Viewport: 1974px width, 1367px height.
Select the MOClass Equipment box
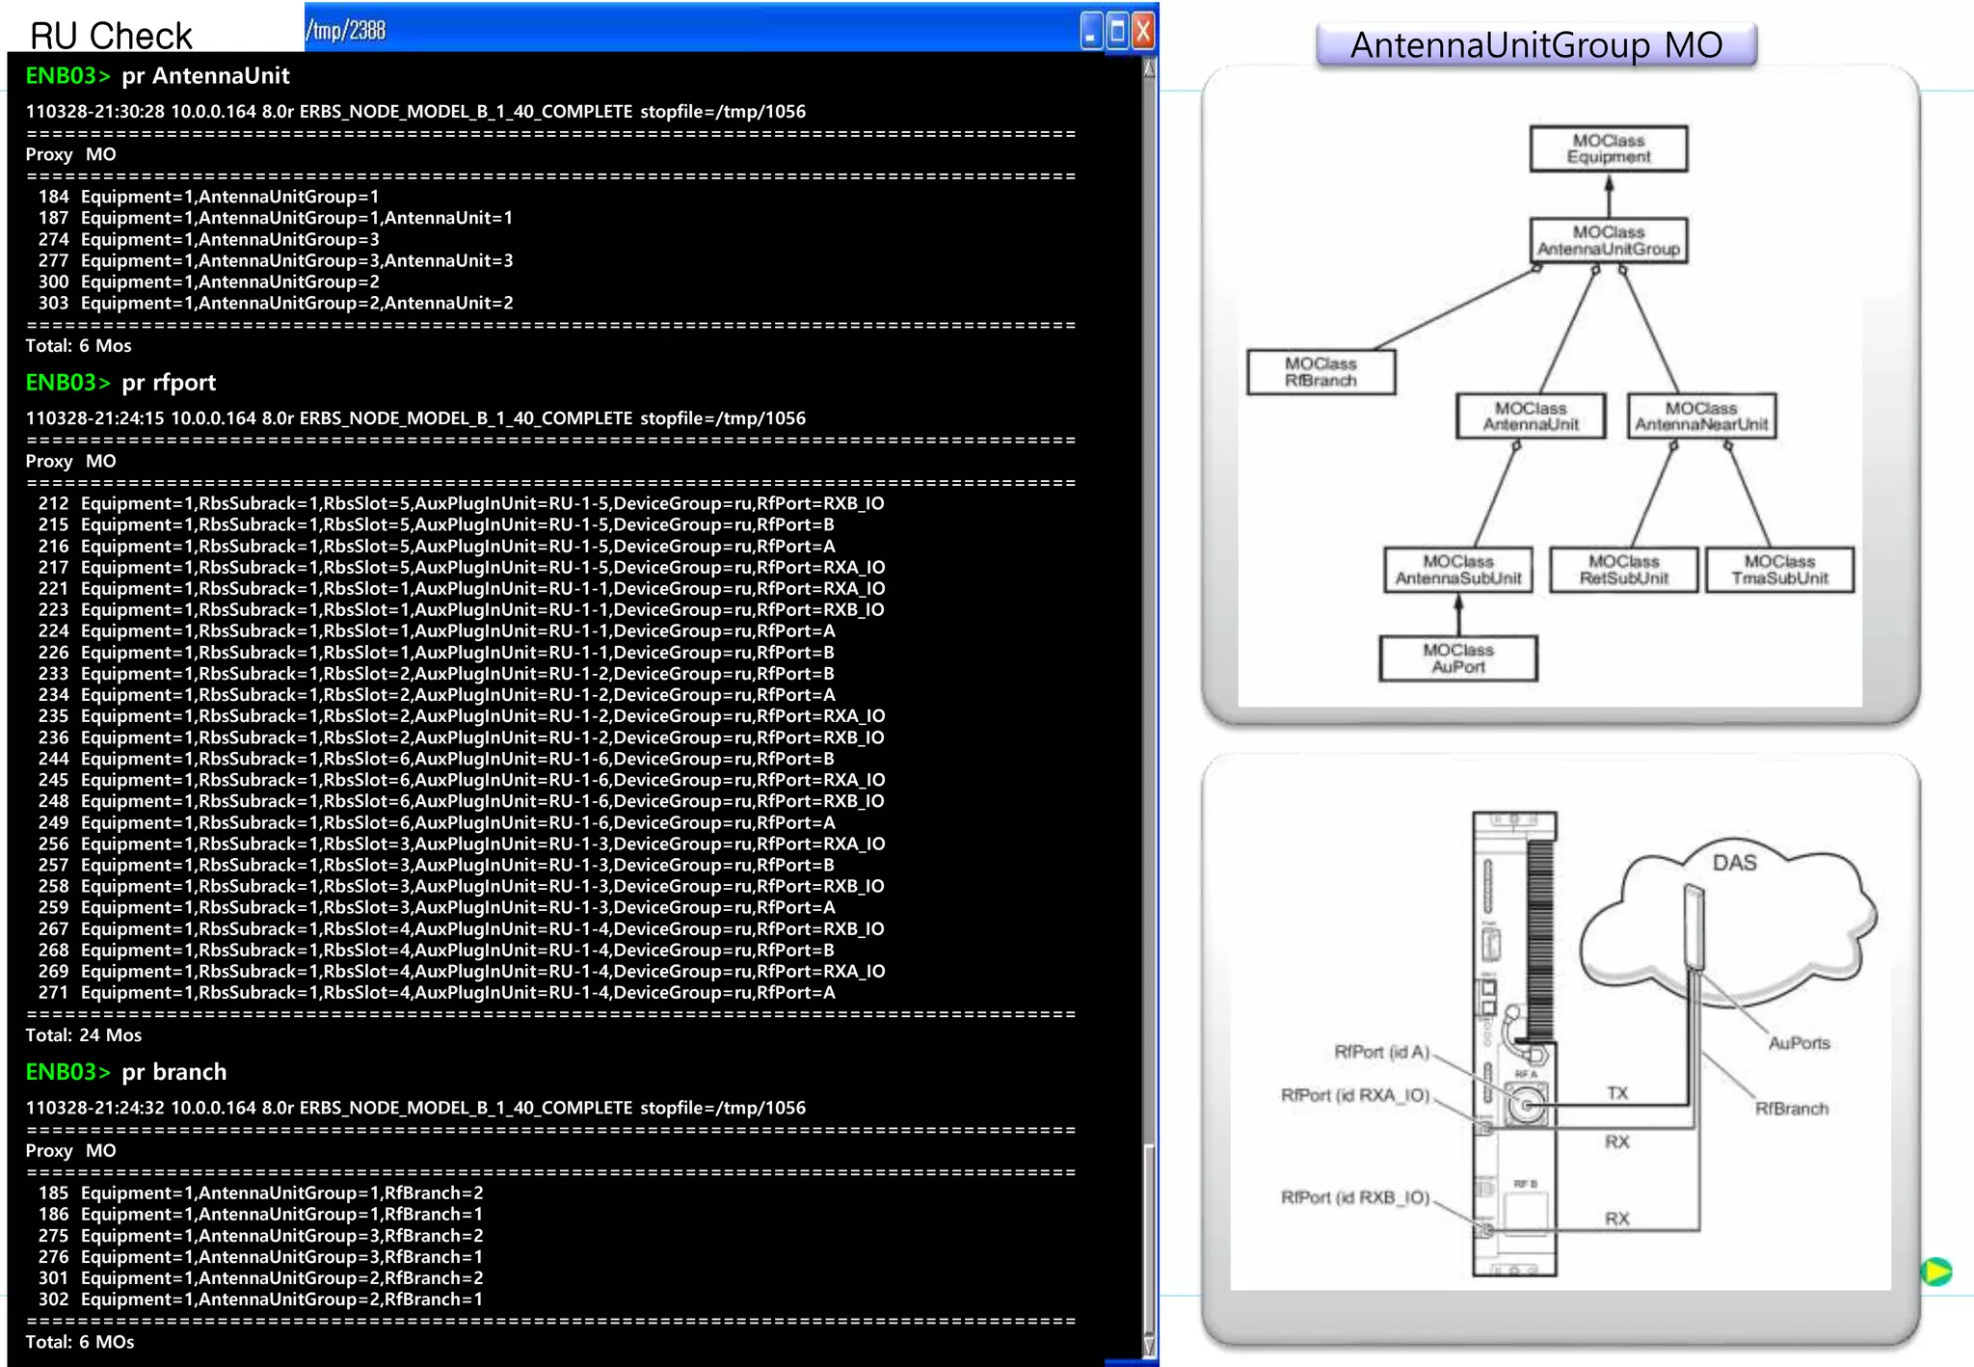[x=1608, y=148]
